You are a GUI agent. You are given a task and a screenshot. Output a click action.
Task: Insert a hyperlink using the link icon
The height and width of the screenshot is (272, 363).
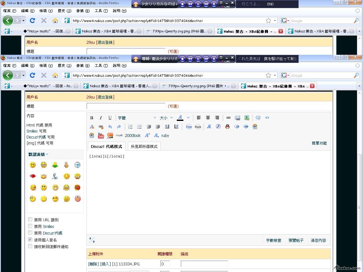(228, 118)
